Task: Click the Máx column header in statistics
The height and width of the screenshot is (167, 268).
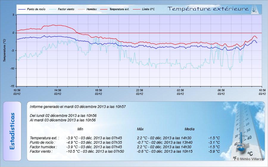Action: pyautogui.click(x=140, y=129)
